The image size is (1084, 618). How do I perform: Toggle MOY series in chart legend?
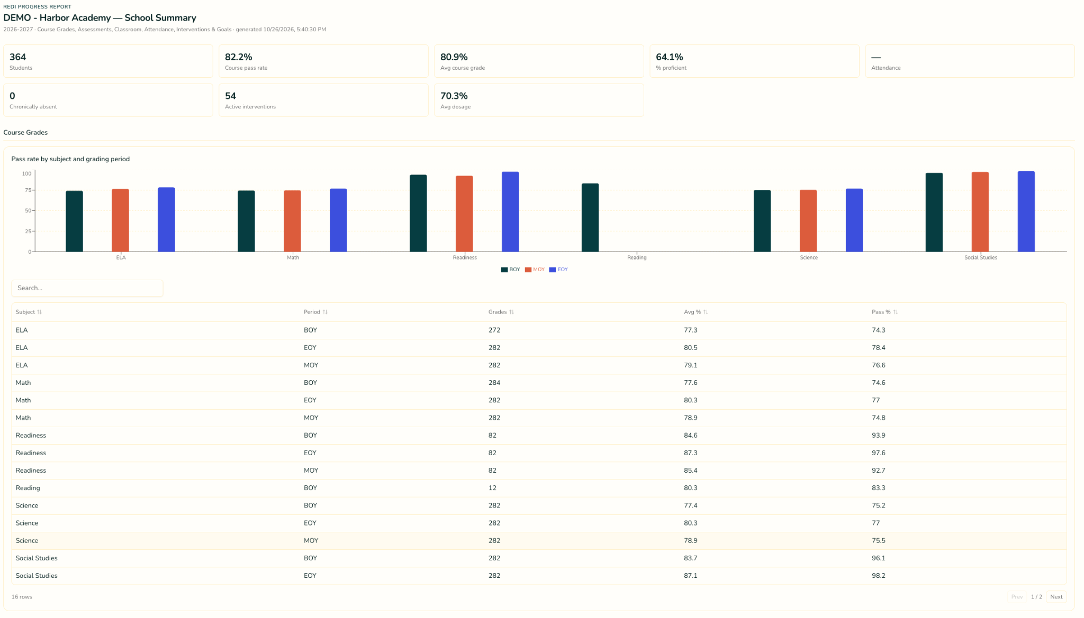[x=535, y=270]
